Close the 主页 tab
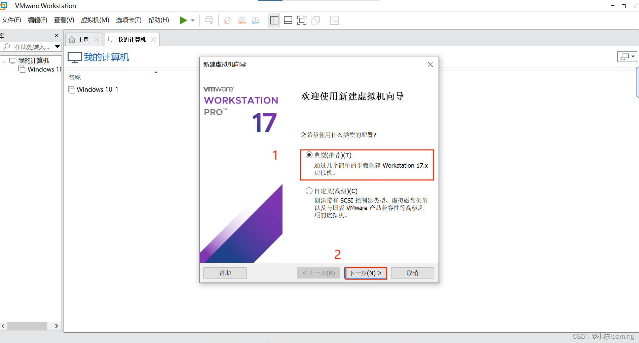639x343 pixels. click(x=97, y=40)
